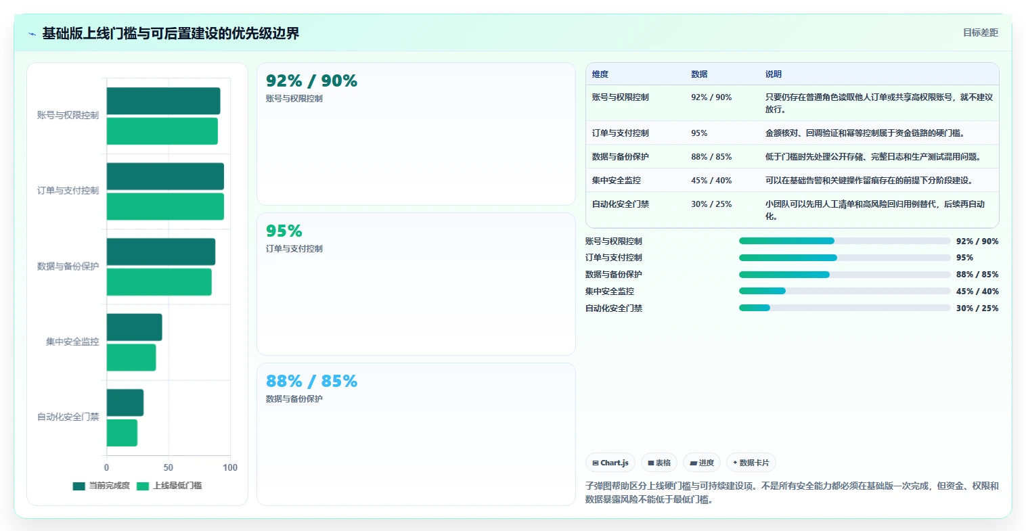1026x531 pixels.
Task: Open the 92% / 90% data card
Action: click(416, 134)
